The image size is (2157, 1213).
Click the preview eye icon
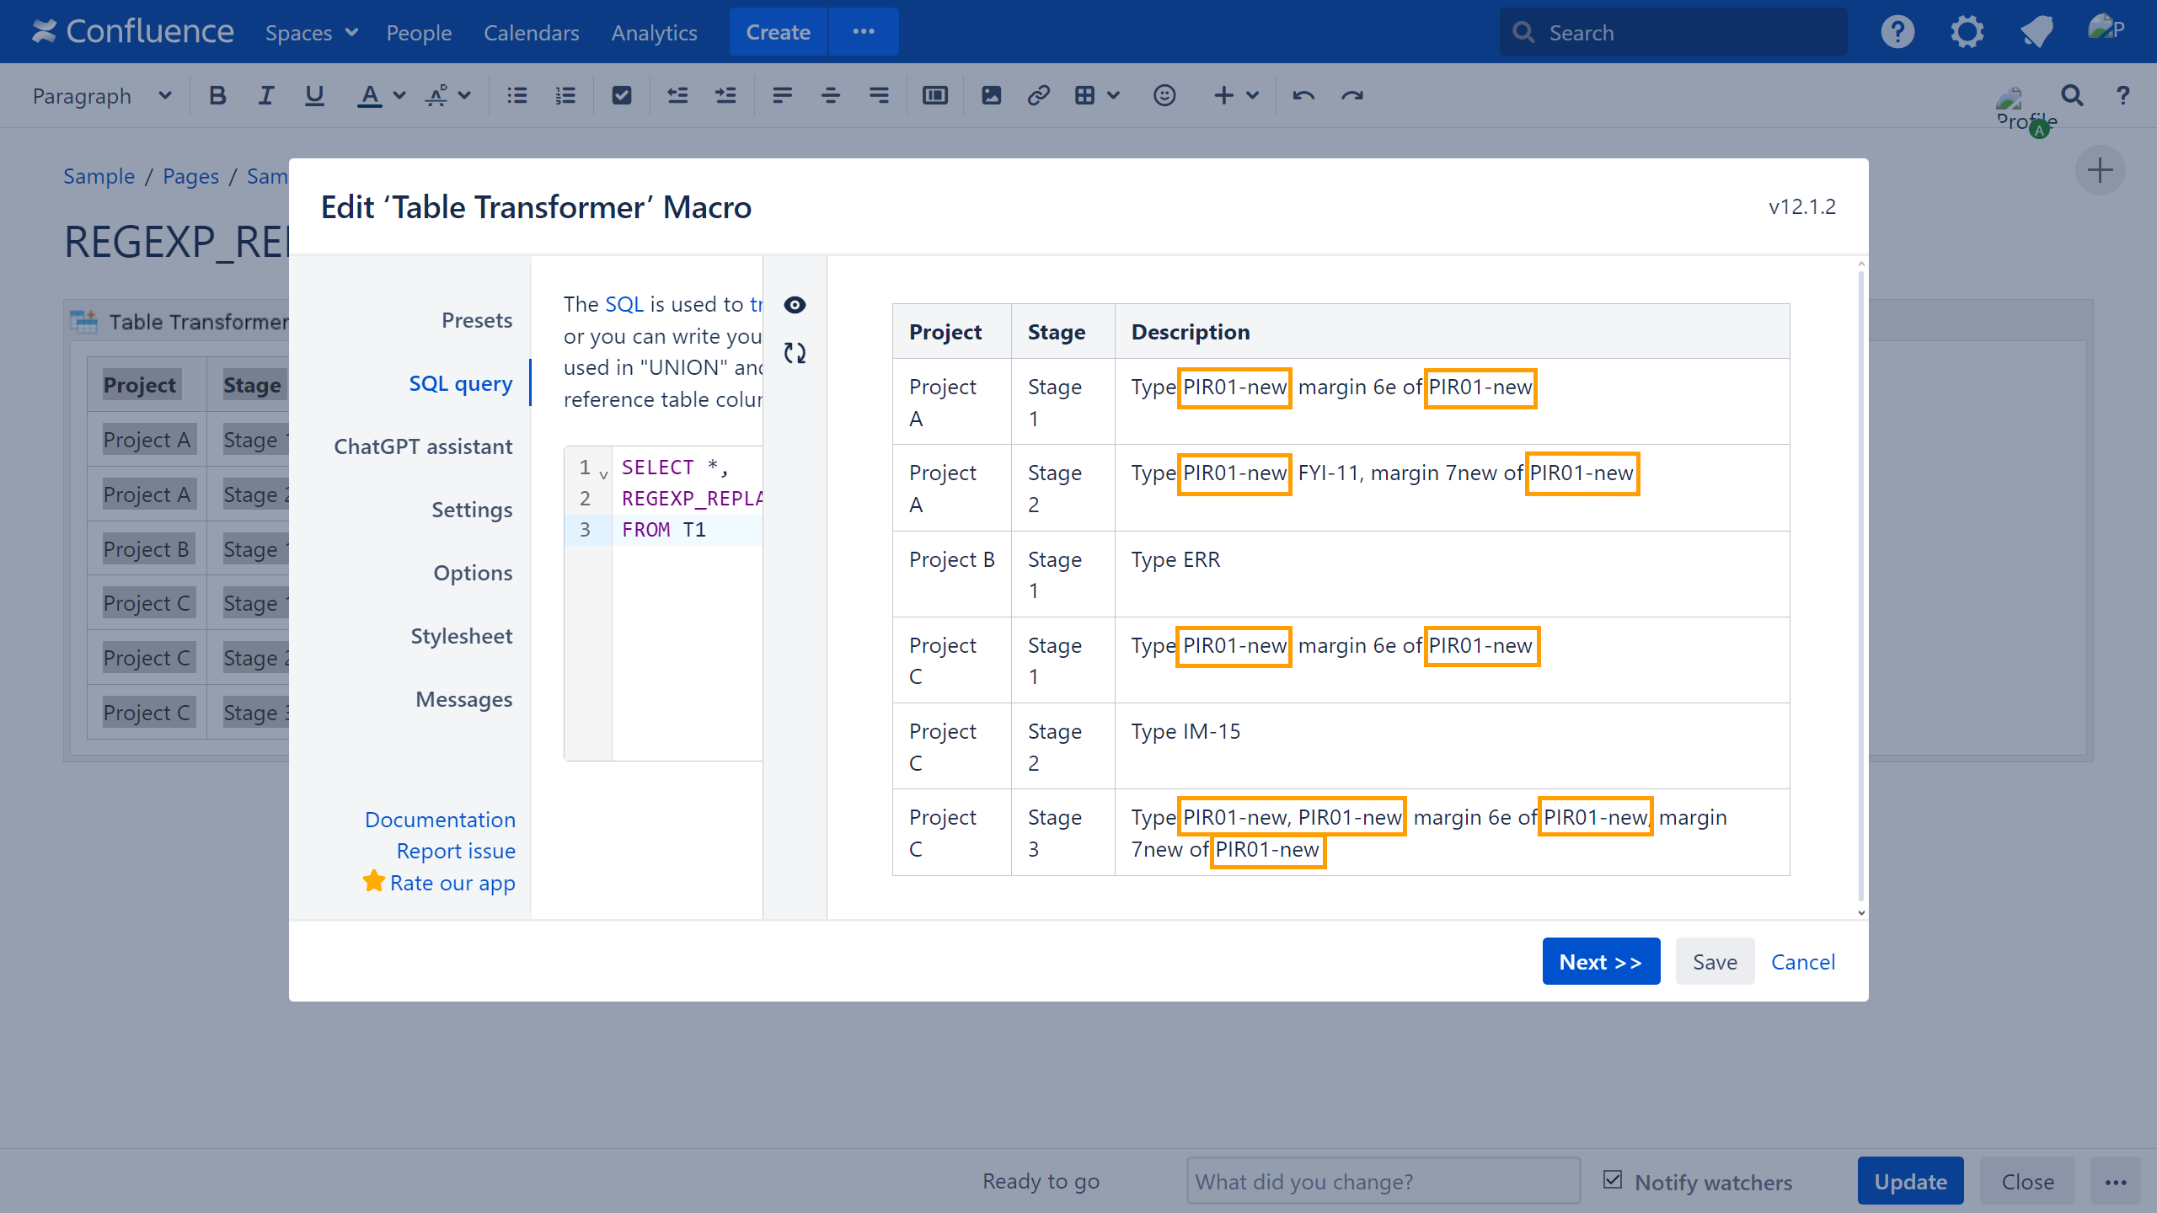tap(795, 305)
